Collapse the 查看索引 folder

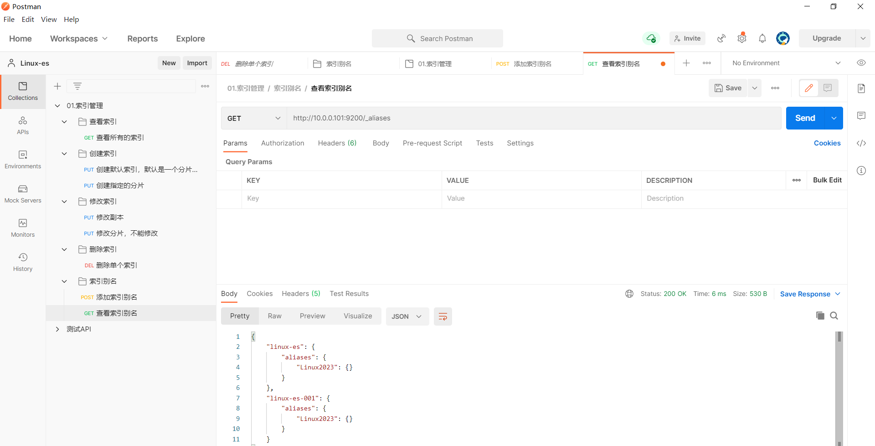coord(64,122)
